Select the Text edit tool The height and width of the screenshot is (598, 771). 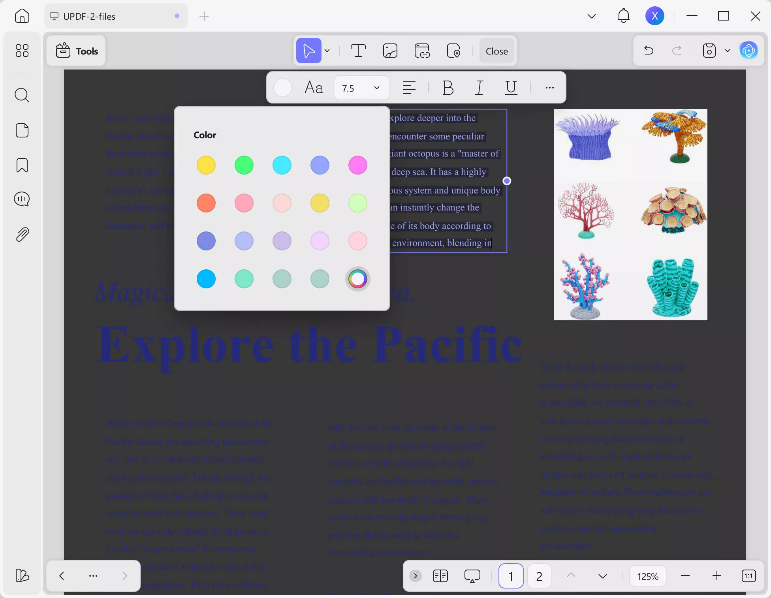click(358, 51)
